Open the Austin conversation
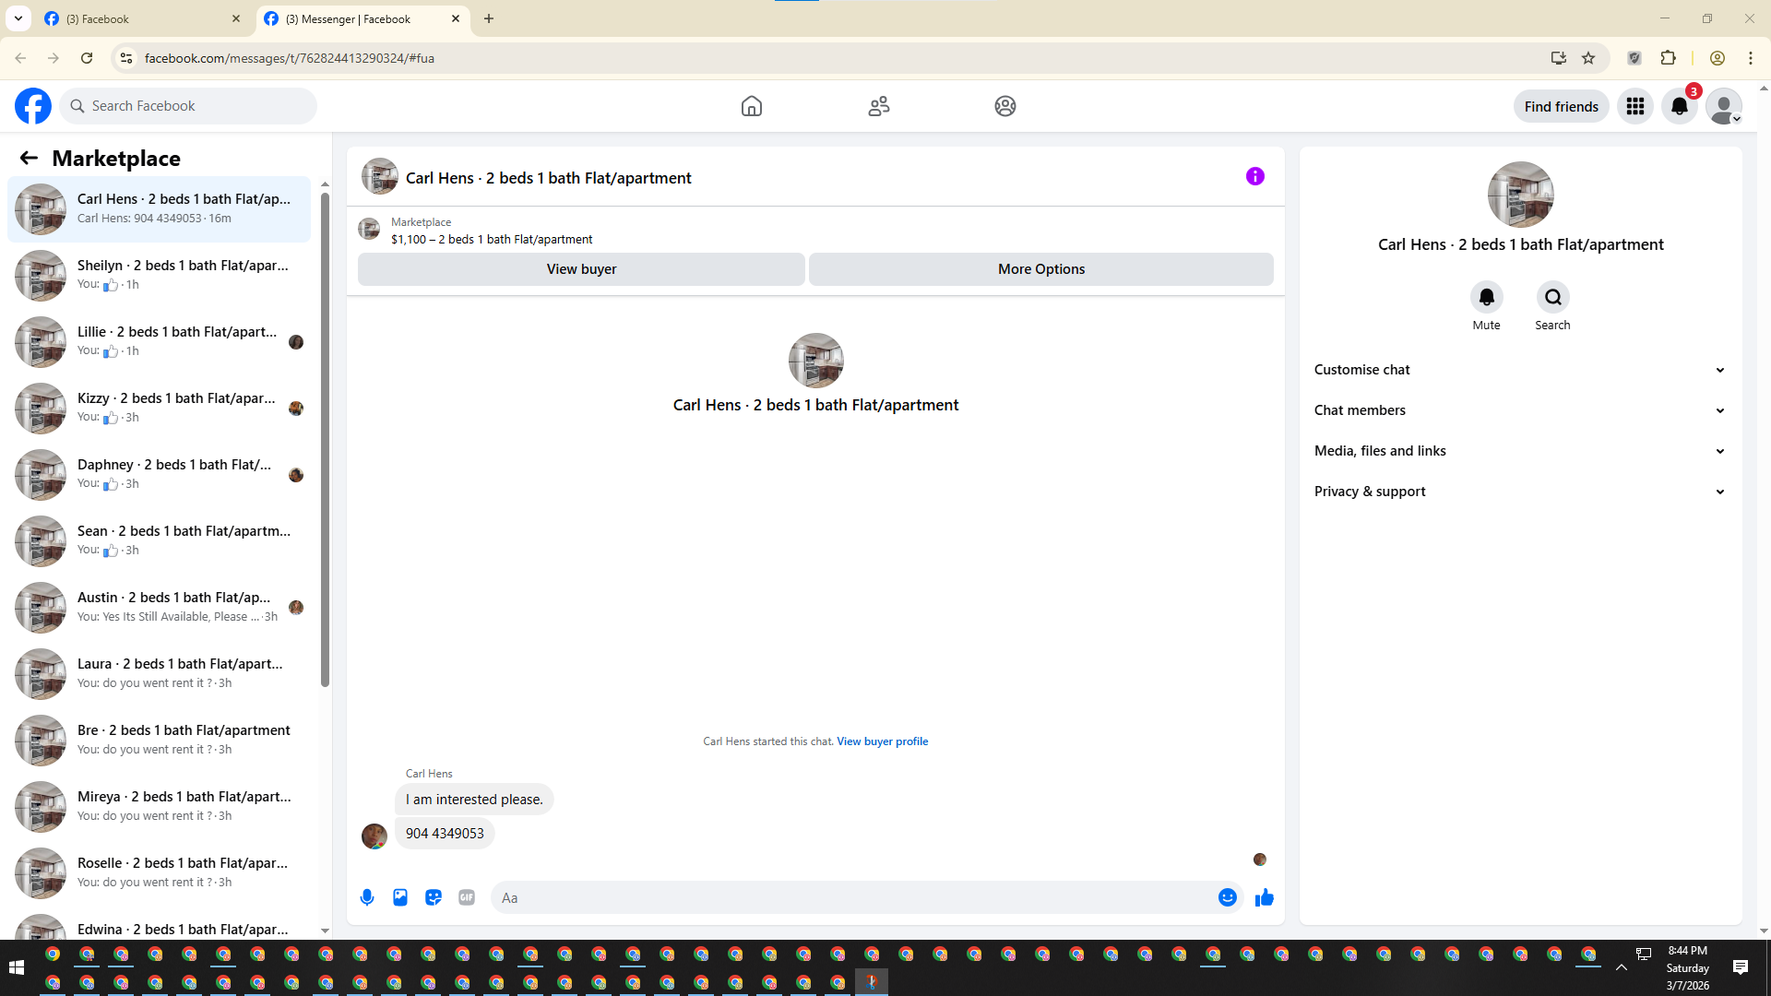 tap(160, 607)
